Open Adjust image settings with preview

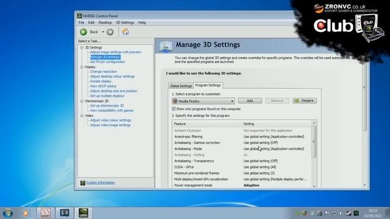point(116,52)
